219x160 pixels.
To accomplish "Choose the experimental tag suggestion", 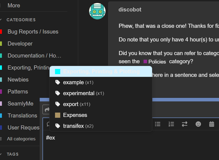I will click(x=79, y=93).
